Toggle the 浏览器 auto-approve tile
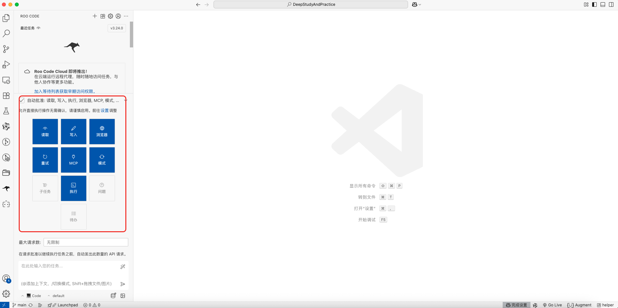 click(102, 132)
